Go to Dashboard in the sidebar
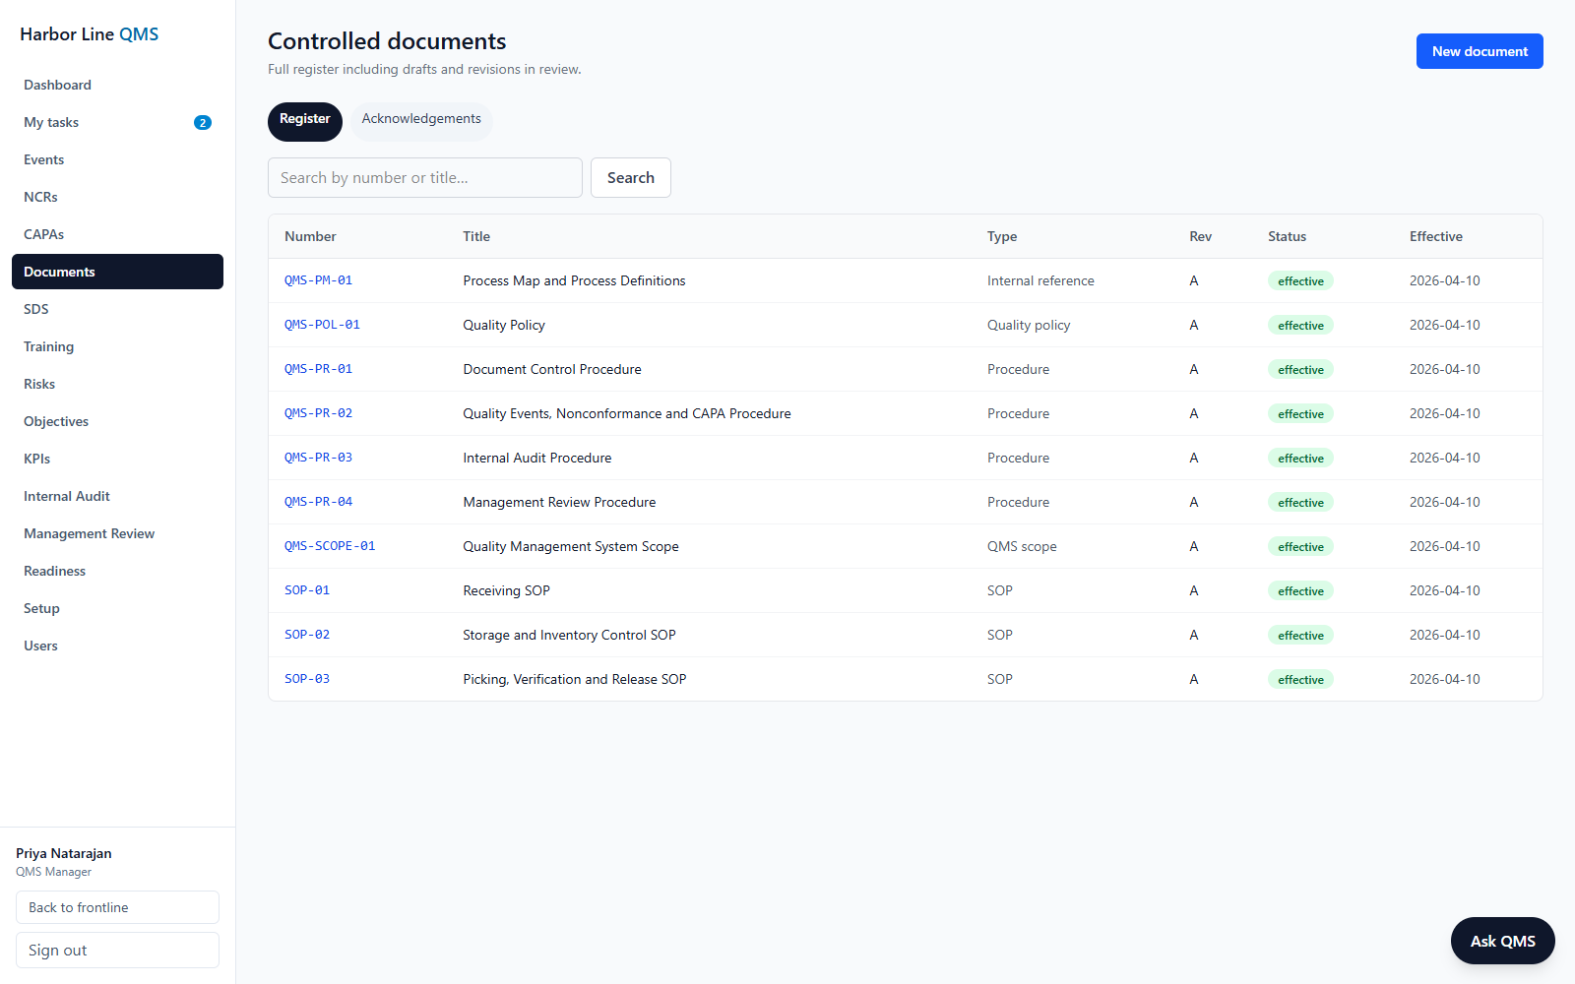This screenshot has width=1575, height=984. point(117,85)
